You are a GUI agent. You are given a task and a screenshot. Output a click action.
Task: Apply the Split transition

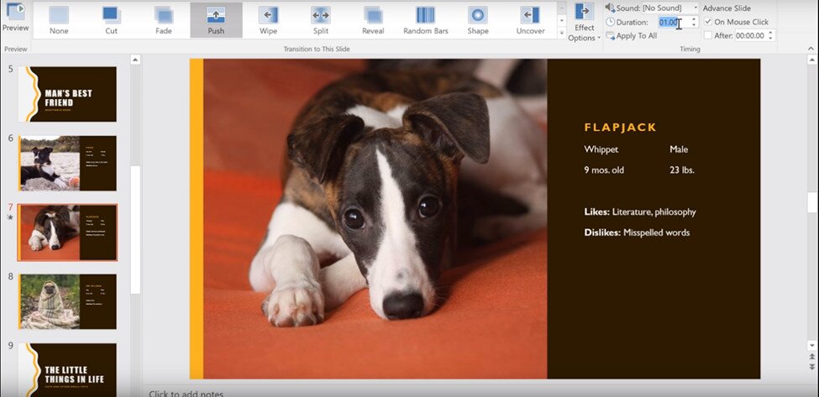click(x=321, y=19)
